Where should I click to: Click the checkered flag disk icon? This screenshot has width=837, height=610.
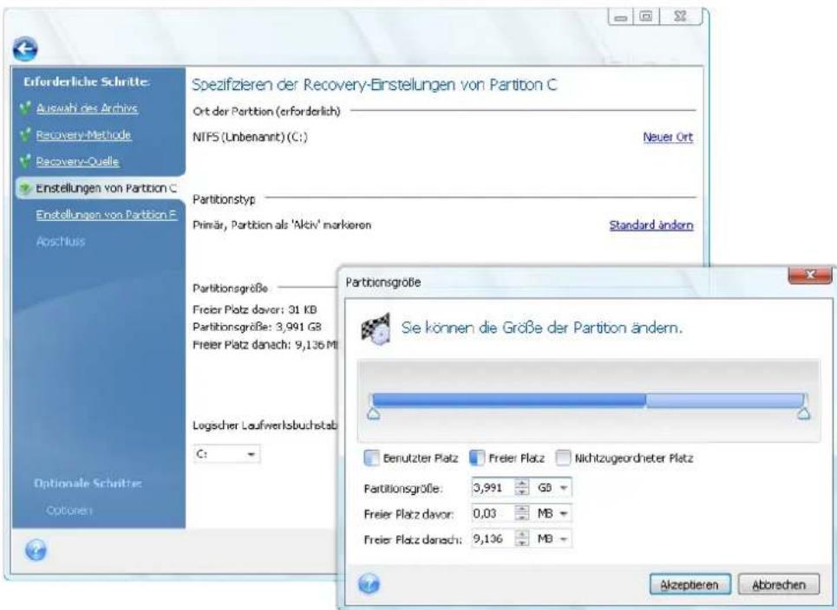click(x=376, y=328)
